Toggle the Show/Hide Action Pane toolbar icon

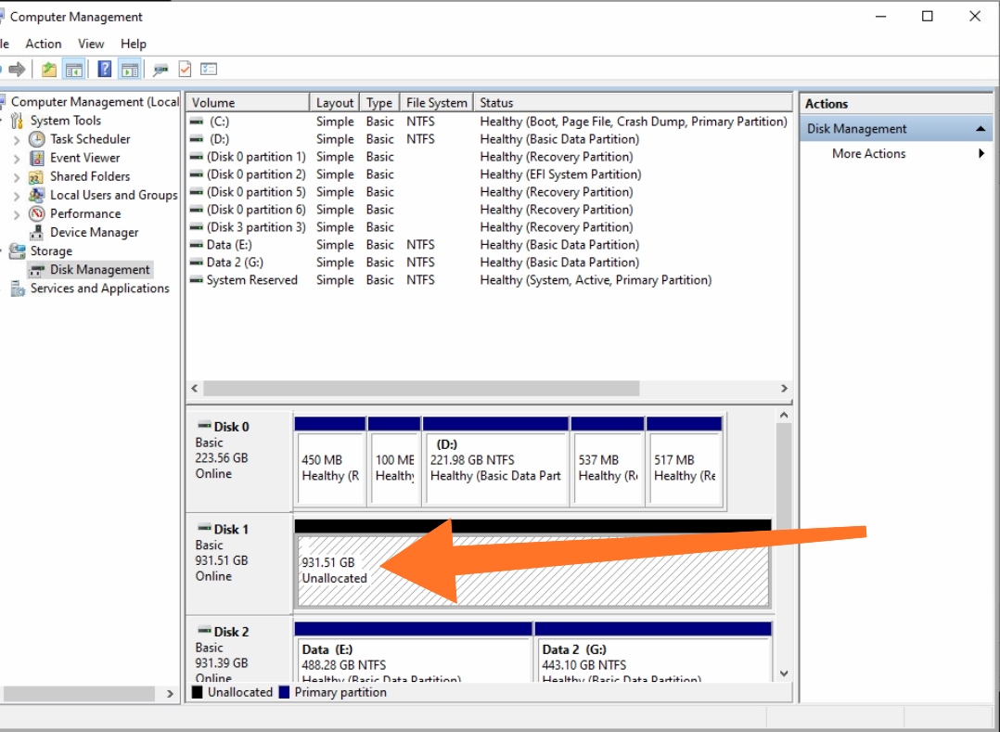(130, 70)
